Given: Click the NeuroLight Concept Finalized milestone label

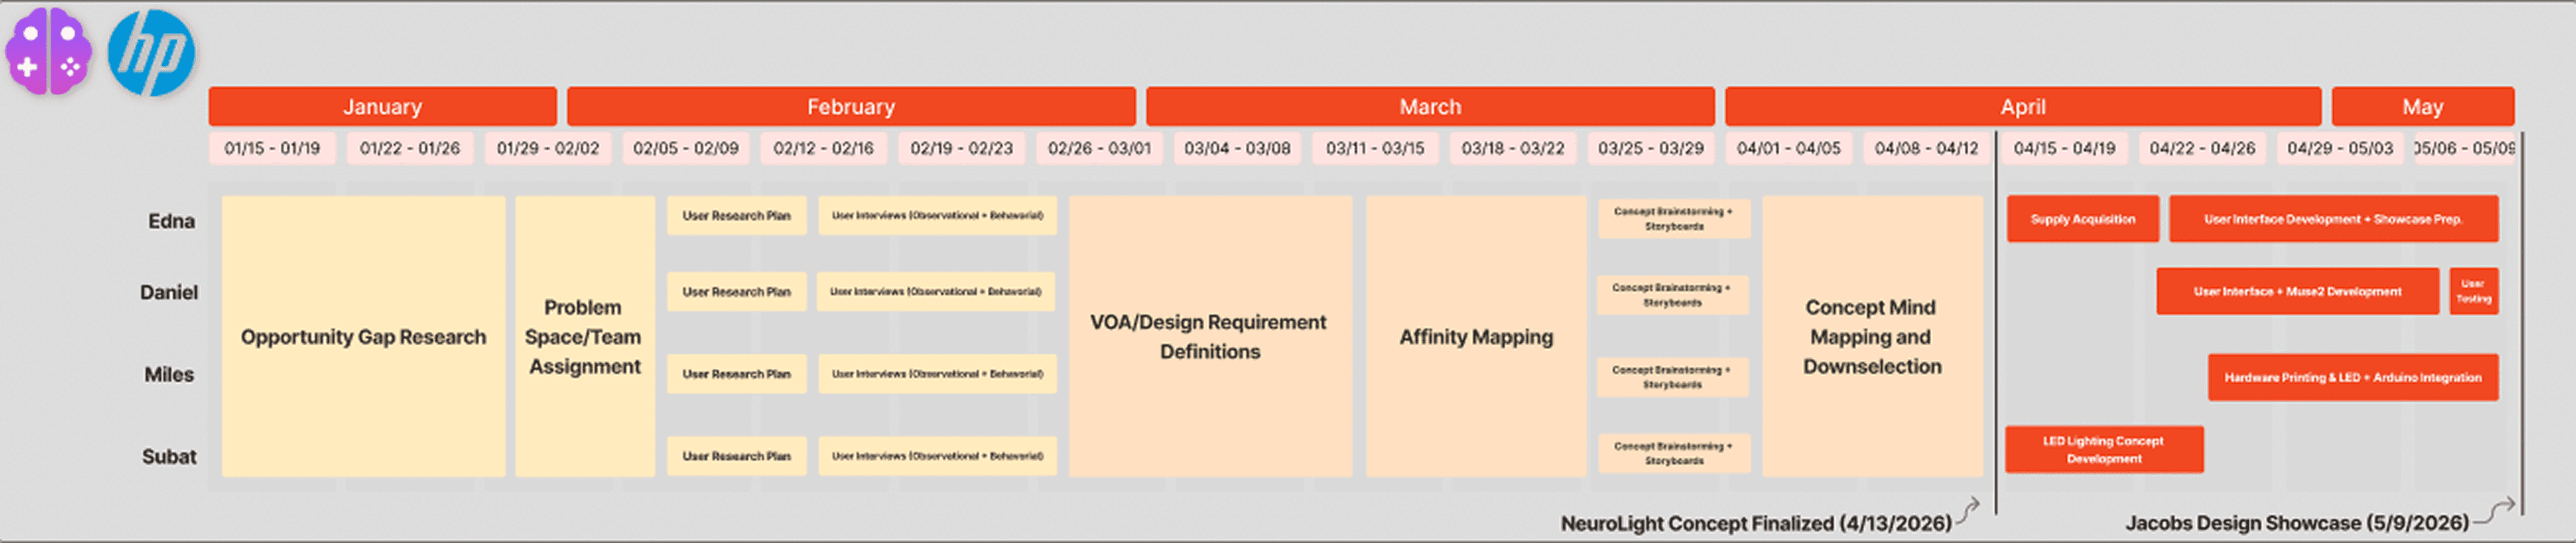Looking at the screenshot, I should [x=1756, y=523].
